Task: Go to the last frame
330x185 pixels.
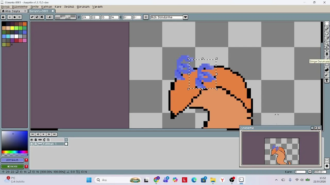Action: pos(54,134)
